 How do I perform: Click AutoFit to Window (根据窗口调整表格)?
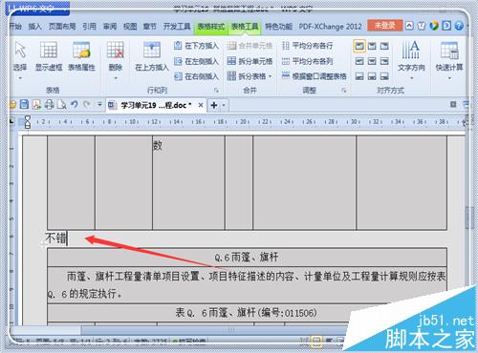315,76
